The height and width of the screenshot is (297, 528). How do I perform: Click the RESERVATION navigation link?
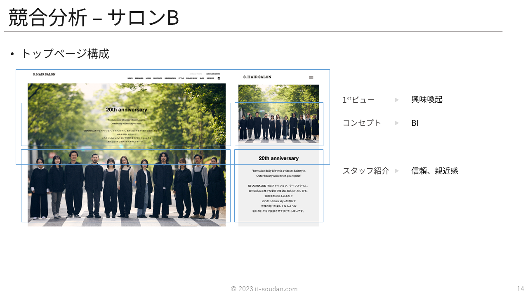[x=170, y=78]
